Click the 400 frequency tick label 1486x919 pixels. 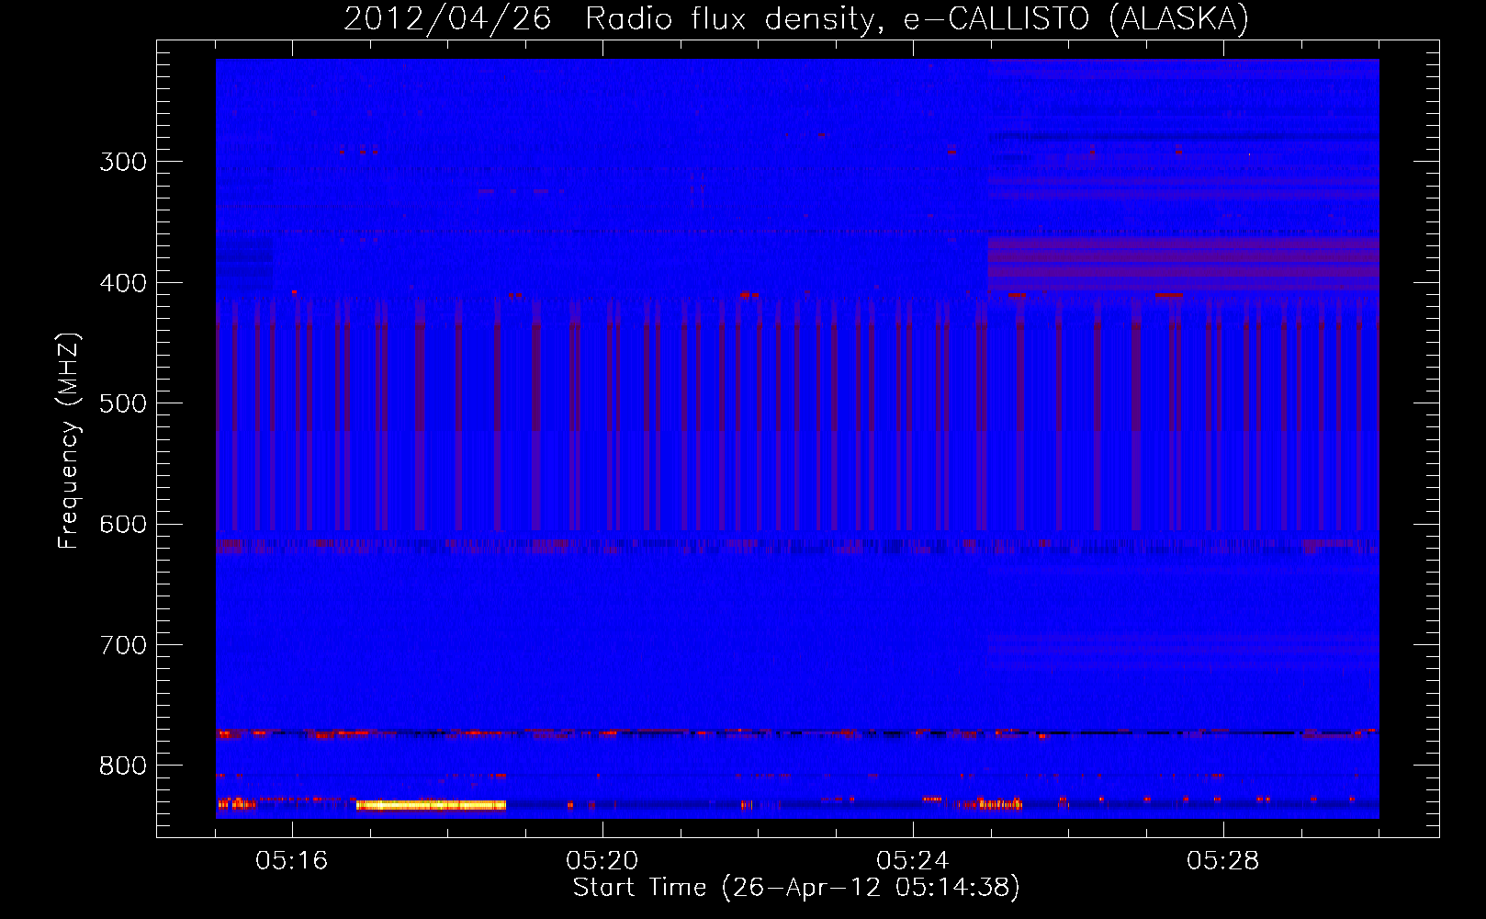tap(123, 283)
